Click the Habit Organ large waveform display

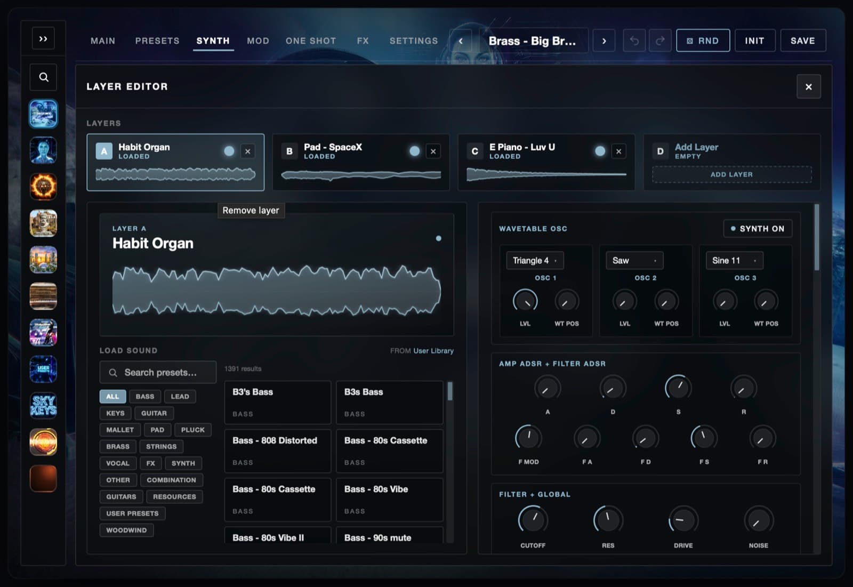276,291
